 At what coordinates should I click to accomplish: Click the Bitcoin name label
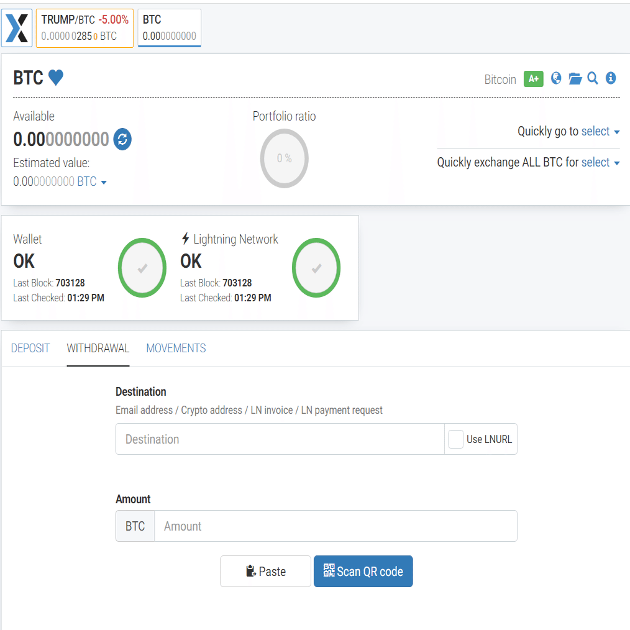pos(500,80)
